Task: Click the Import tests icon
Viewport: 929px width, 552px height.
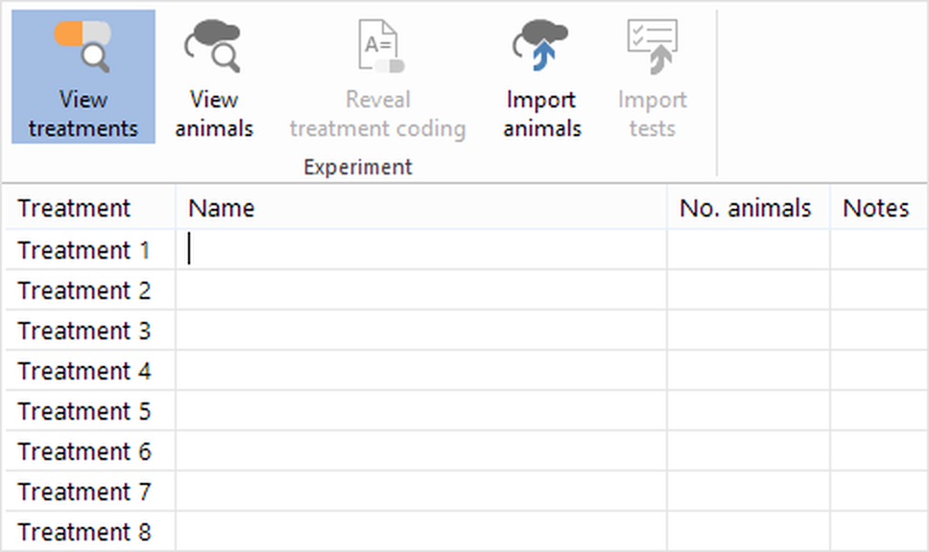Action: 652,48
